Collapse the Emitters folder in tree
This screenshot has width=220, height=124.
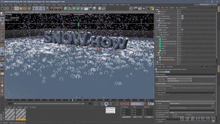click(157, 21)
